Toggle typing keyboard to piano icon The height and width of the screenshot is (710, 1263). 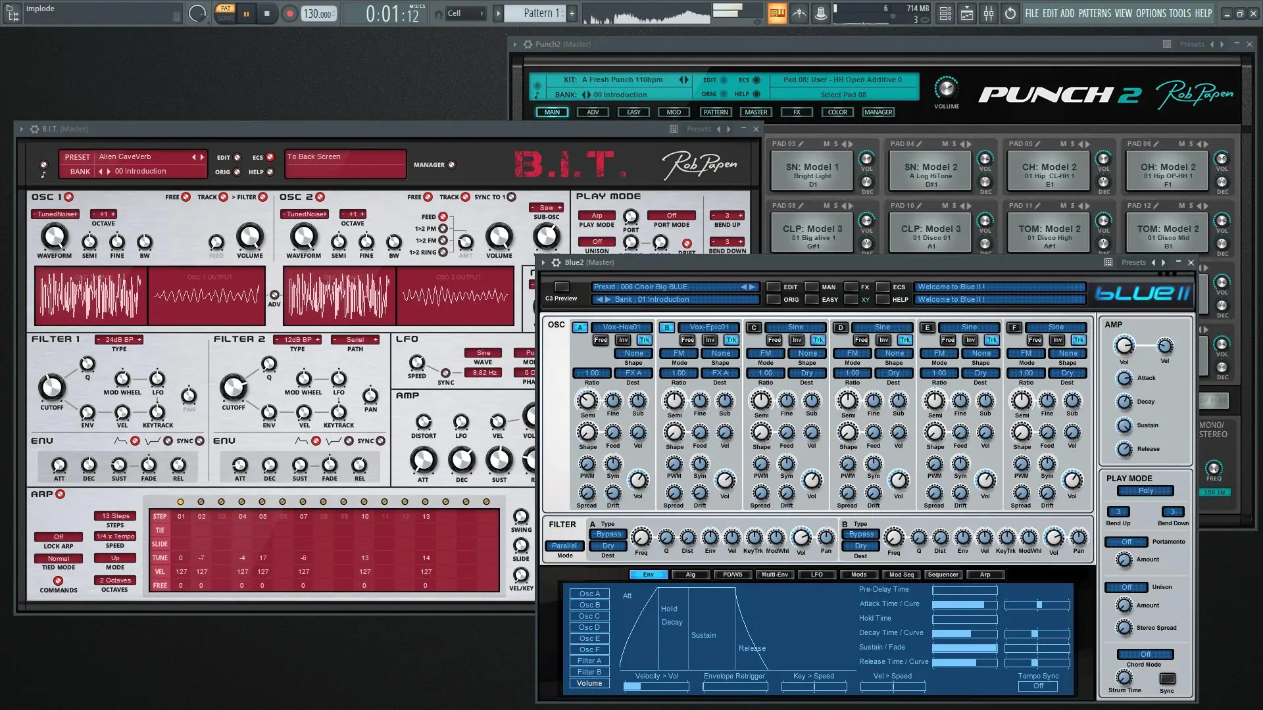pyautogui.click(x=777, y=12)
